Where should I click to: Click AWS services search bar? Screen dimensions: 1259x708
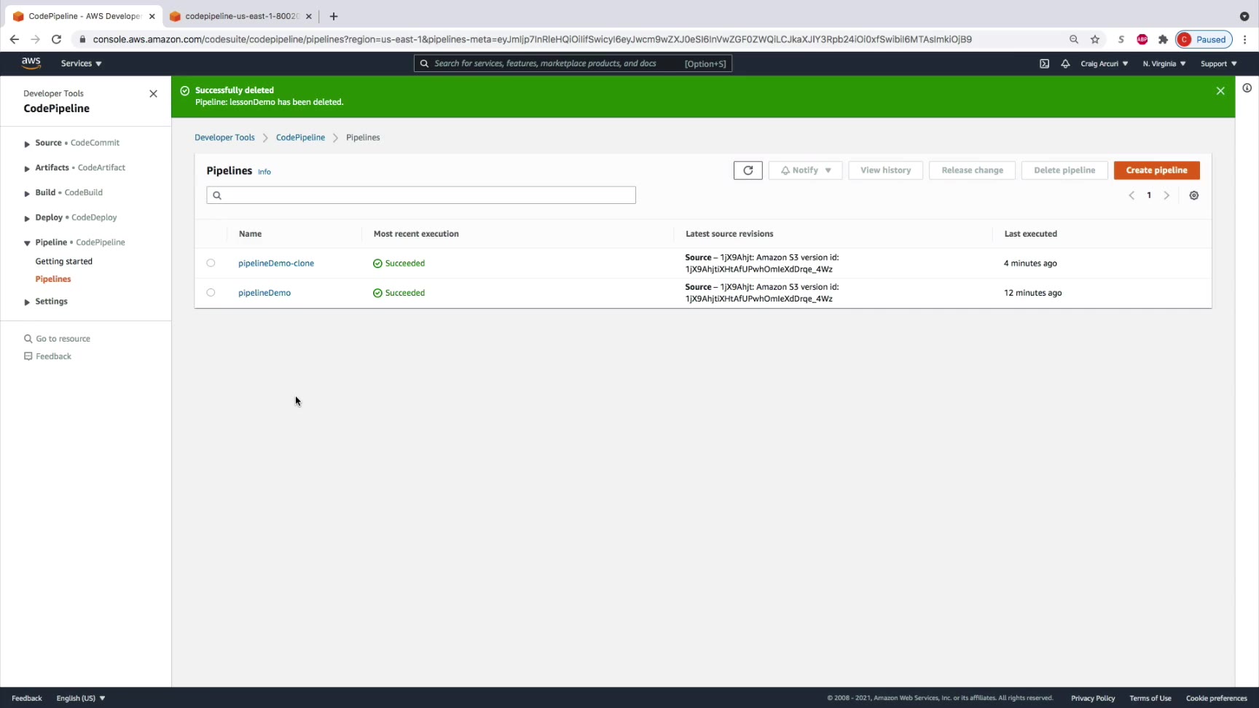573,64
